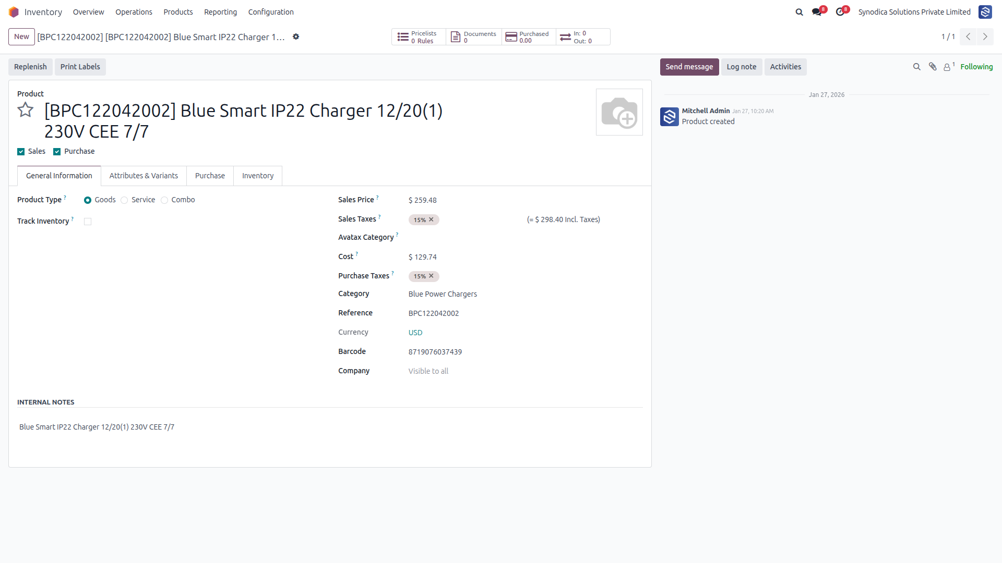Open the conversations chat bubble icon
Viewport: 1002px width, 563px height.
pos(817,12)
